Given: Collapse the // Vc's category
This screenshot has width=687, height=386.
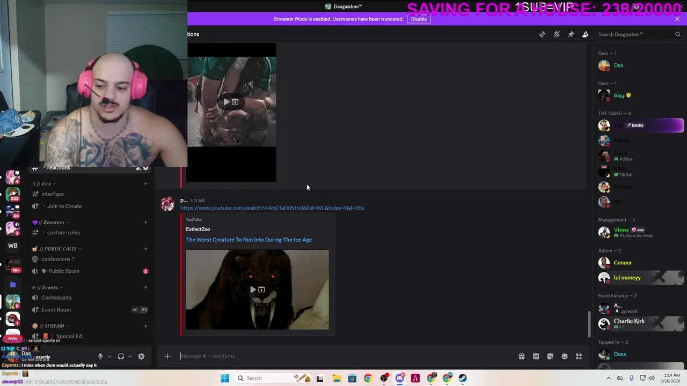Looking at the screenshot, I should 43,184.
